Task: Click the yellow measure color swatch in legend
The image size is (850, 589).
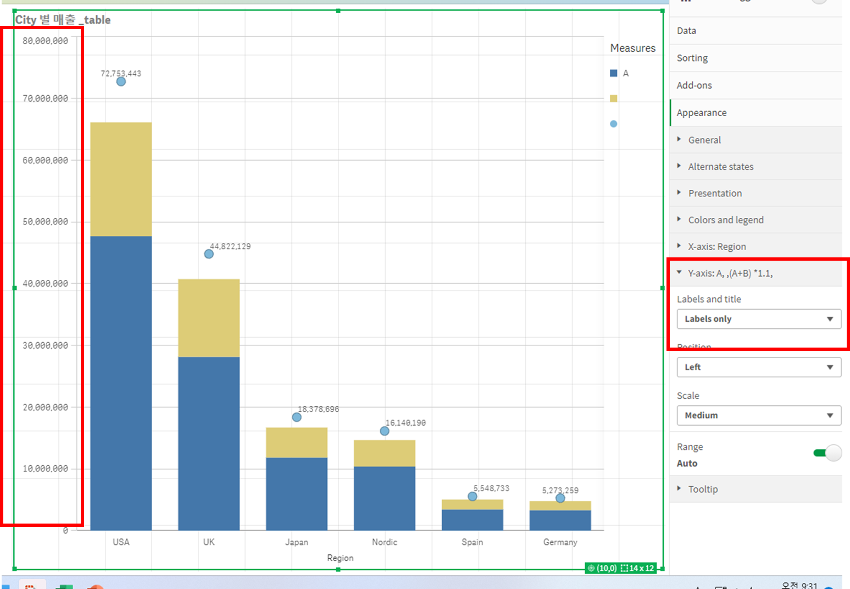Action: (x=614, y=98)
